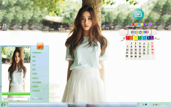Click the network tray icon
Image resolution: width=171 pixels, height=107 pixels.
(154, 105)
